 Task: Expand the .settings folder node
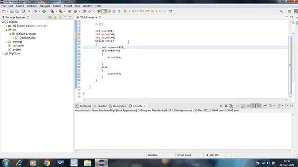coord(6,42)
